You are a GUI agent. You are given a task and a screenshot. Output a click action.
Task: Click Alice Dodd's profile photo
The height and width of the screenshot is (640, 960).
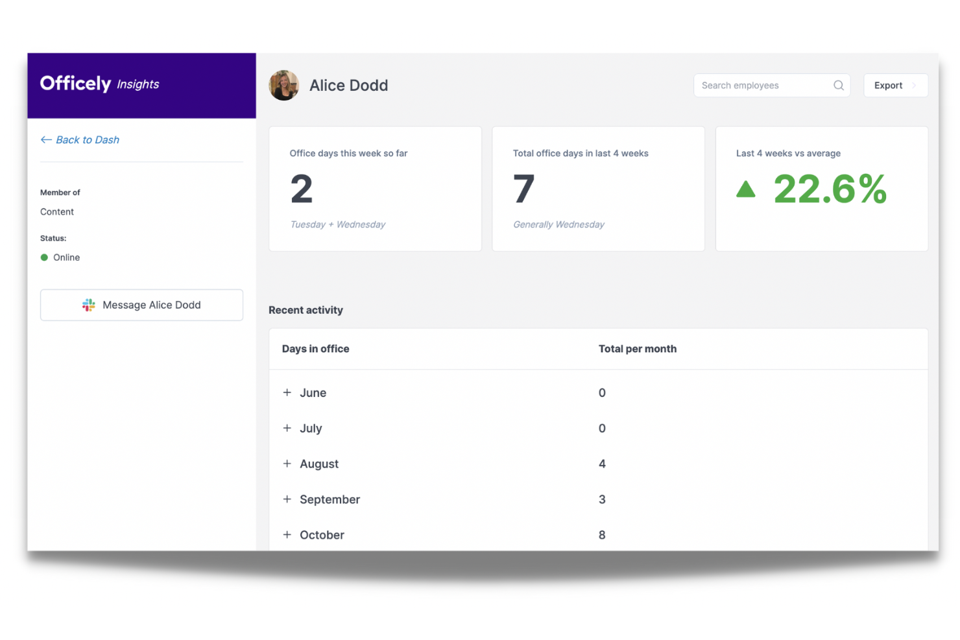tap(284, 85)
